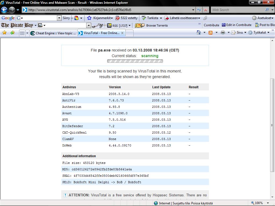The height and width of the screenshot is (206, 275).
Task: Expand the address bar history dropdown
Action: pos(193,10)
